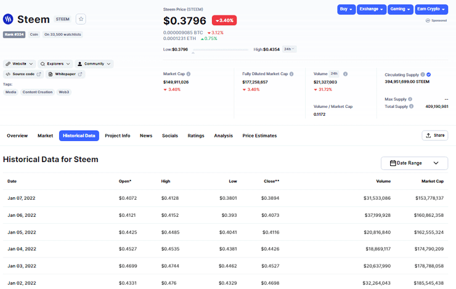
Task: Expand the Community dropdown
Action: pyautogui.click(x=94, y=63)
